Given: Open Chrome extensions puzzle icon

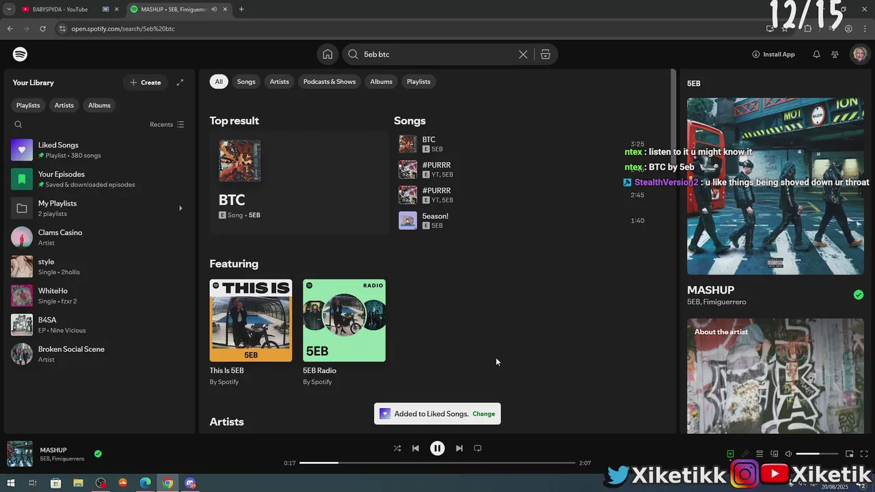Looking at the screenshot, I should [x=808, y=29].
